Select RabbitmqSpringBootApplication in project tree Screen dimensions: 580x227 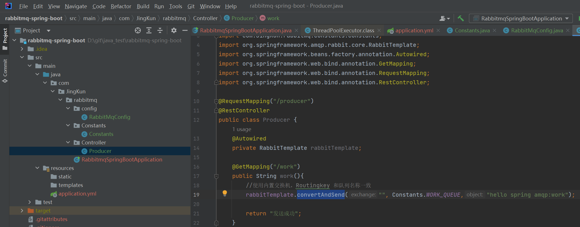click(122, 159)
